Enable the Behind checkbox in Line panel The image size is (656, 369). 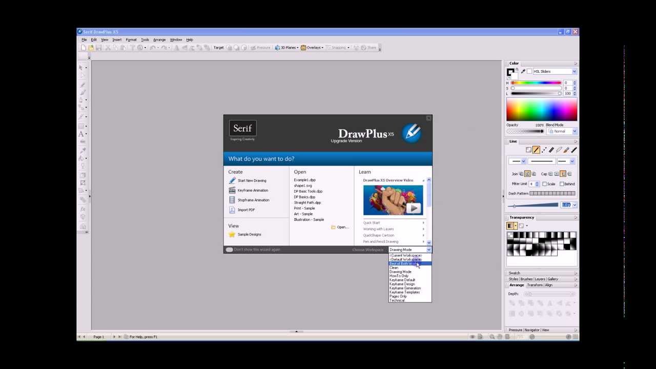562,183
